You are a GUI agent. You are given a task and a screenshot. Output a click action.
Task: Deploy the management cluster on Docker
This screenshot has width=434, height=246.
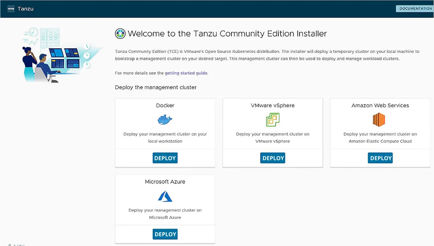(165, 158)
